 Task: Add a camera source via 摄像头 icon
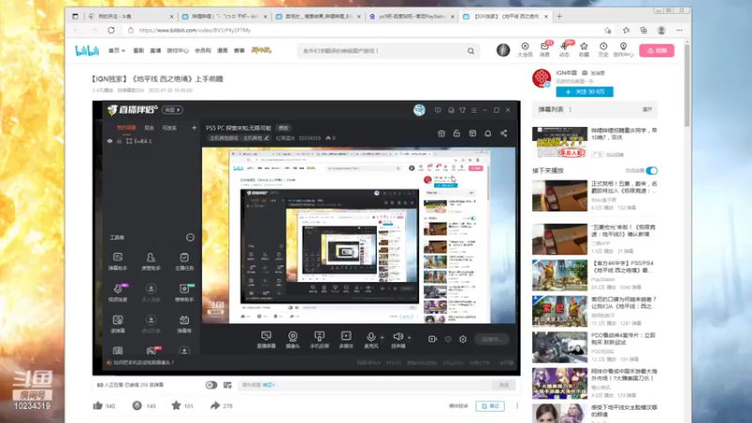pyautogui.click(x=292, y=339)
